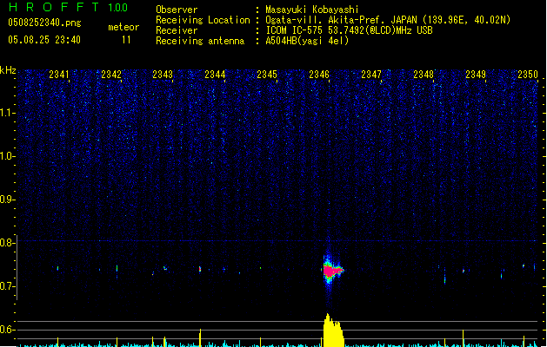Click the 2350 time marker
This screenshot has height=347, width=547.
(528, 75)
